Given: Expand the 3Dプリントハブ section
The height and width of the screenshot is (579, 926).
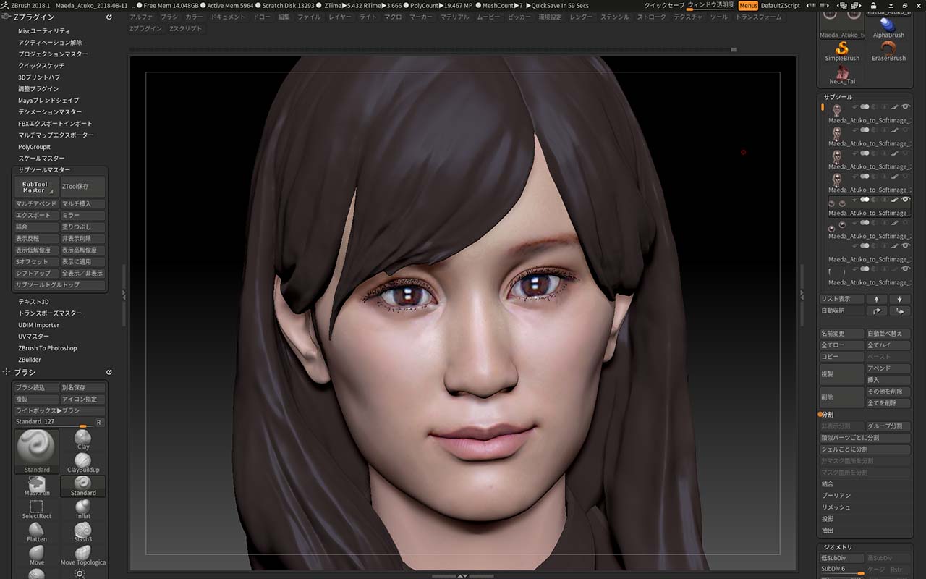Looking at the screenshot, I should (x=39, y=77).
